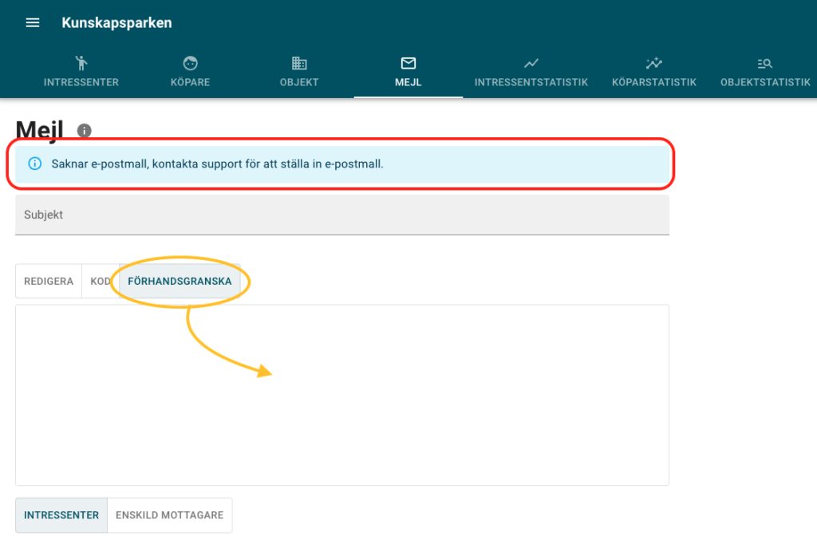The height and width of the screenshot is (552, 817).
Task: Switch editor to Redigera mode
Action: pyautogui.click(x=49, y=282)
